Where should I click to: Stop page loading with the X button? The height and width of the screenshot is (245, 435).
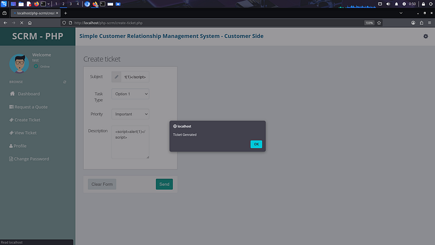click(22, 23)
